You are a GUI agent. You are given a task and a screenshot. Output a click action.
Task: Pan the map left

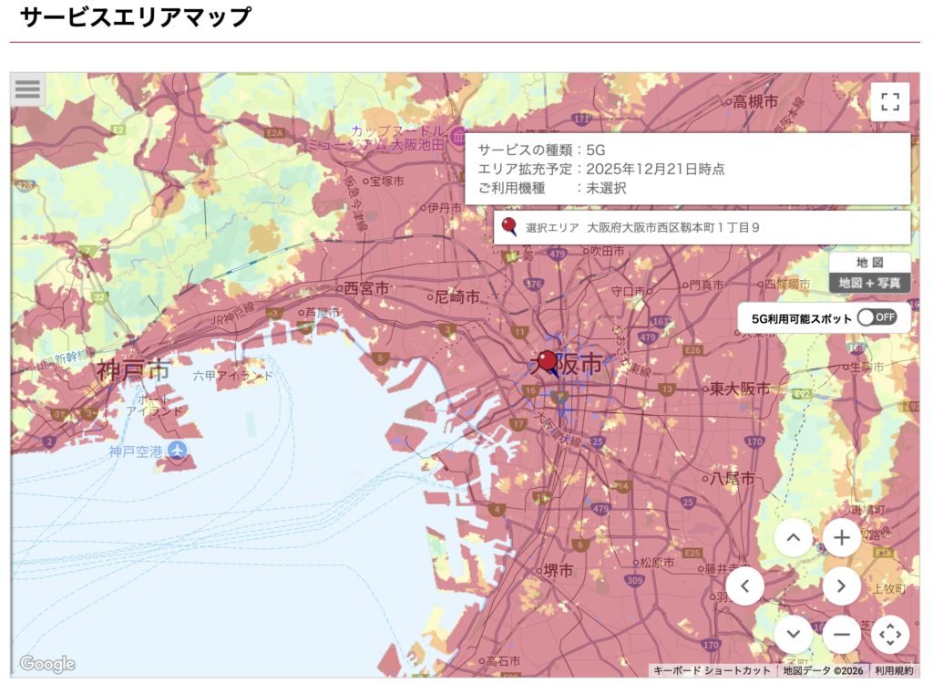coord(744,586)
